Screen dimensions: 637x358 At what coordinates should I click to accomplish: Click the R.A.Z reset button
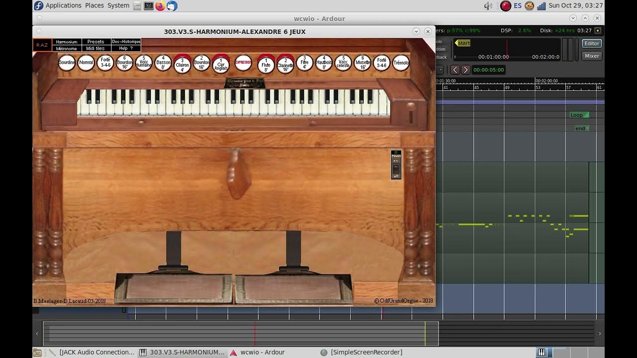point(42,45)
